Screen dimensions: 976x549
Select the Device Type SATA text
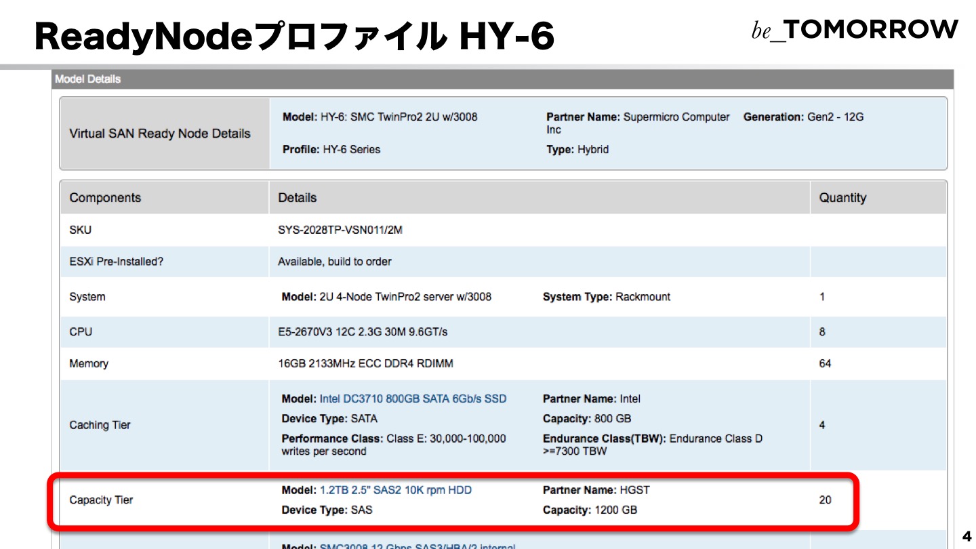[329, 418]
